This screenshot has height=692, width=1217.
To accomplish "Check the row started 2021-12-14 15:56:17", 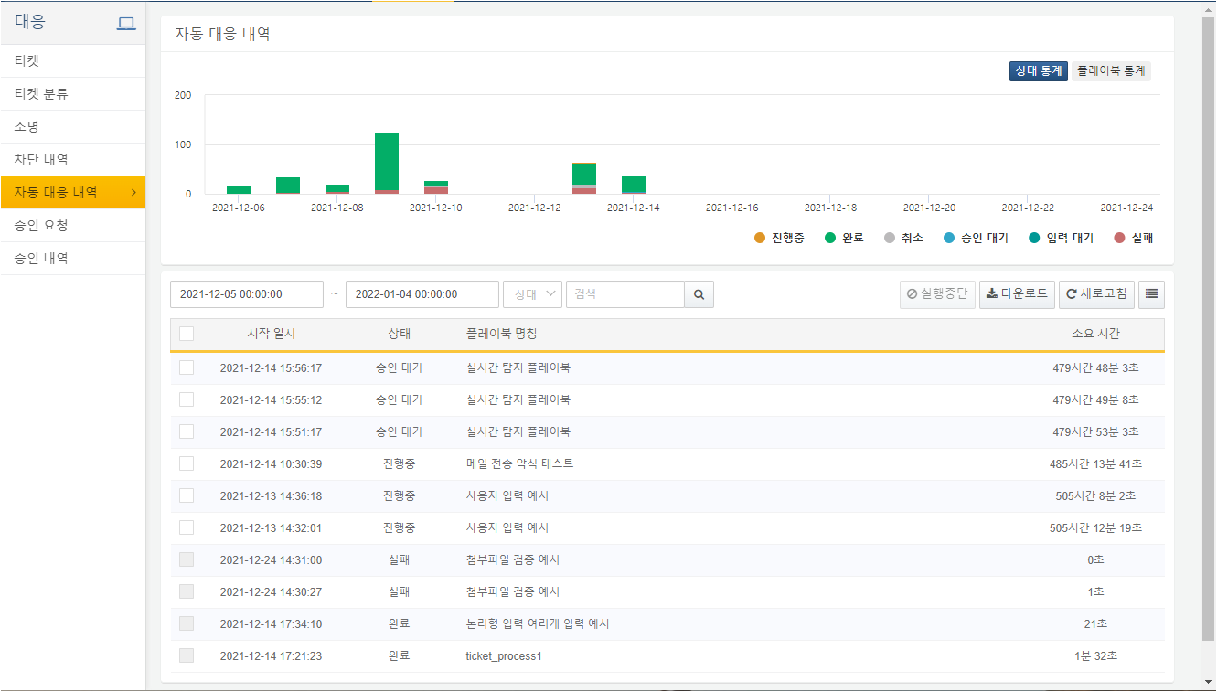I will pyautogui.click(x=187, y=367).
